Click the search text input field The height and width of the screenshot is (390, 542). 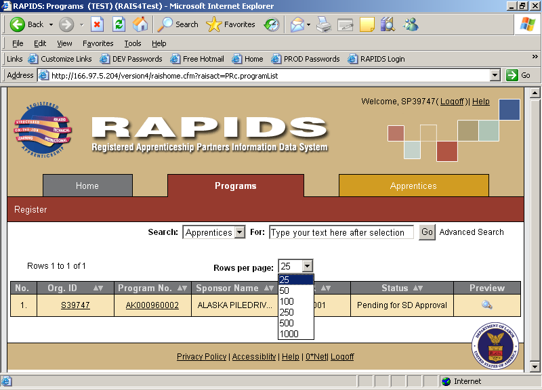(341, 232)
